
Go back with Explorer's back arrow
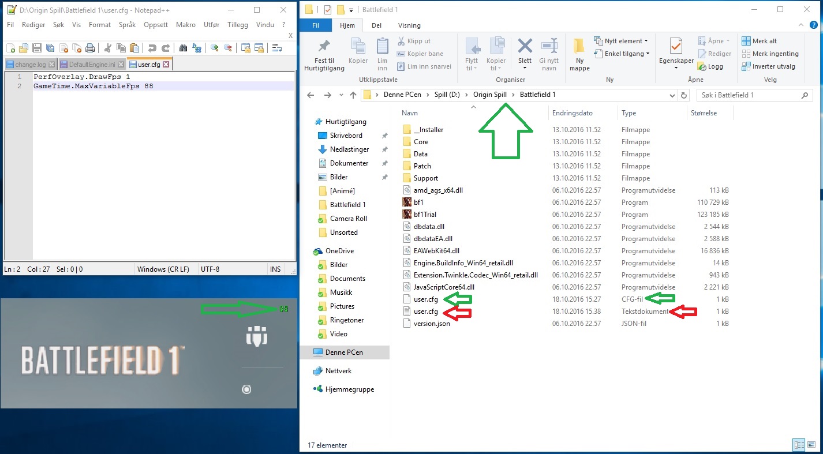311,95
